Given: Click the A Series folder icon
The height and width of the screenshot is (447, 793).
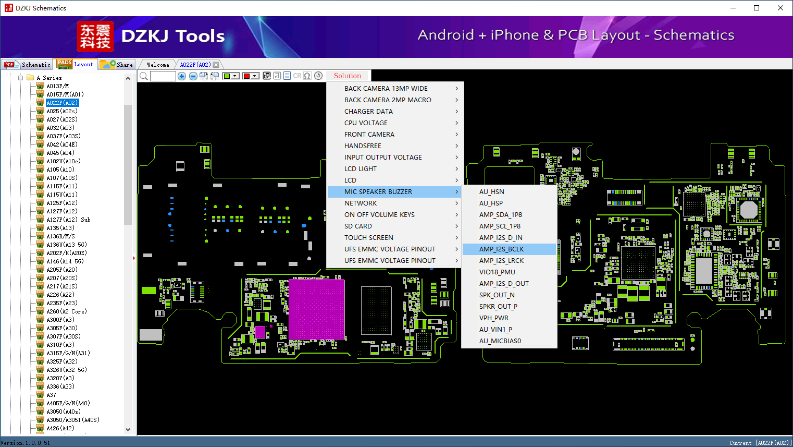Looking at the screenshot, I should tap(30, 78).
